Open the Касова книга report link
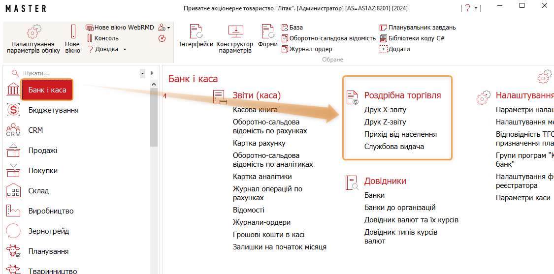This screenshot has width=554, height=274. [255, 110]
